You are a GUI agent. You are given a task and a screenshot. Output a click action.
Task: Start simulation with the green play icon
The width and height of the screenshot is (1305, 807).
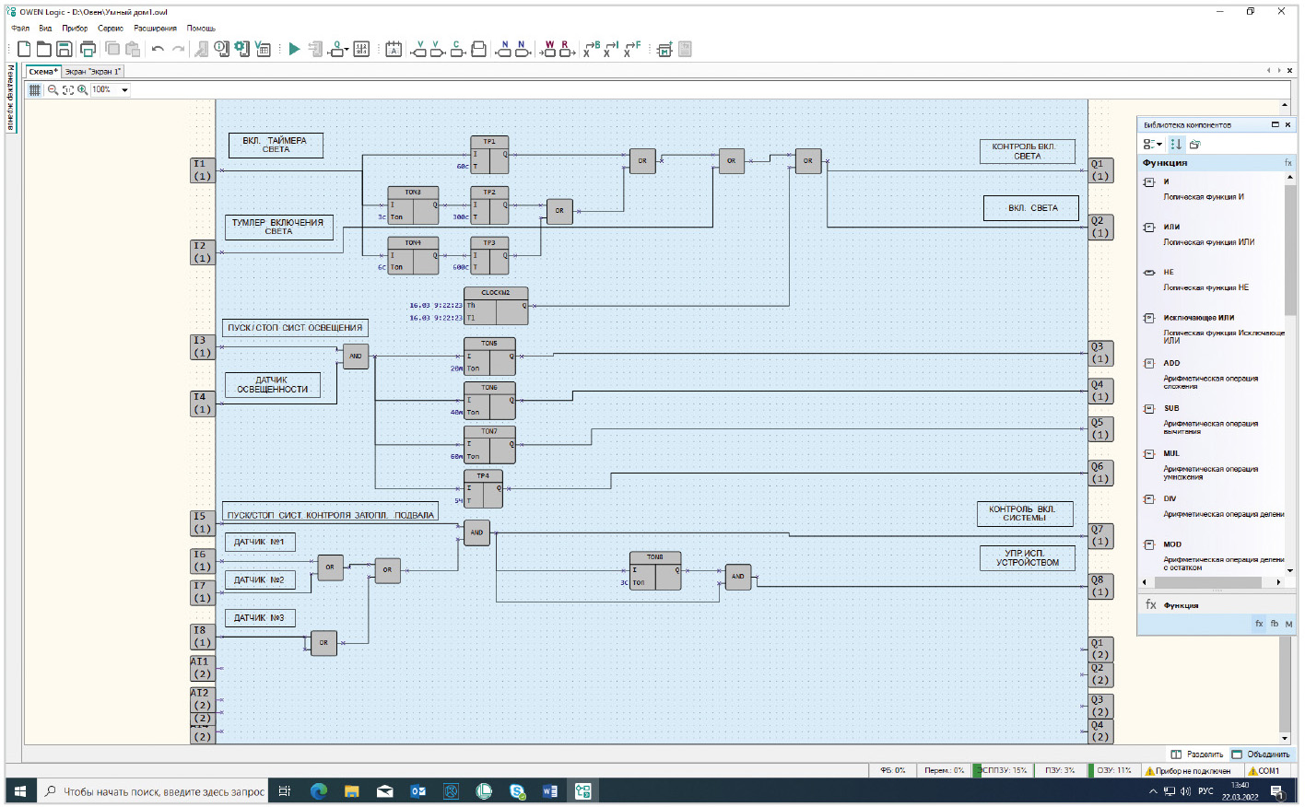pos(294,49)
